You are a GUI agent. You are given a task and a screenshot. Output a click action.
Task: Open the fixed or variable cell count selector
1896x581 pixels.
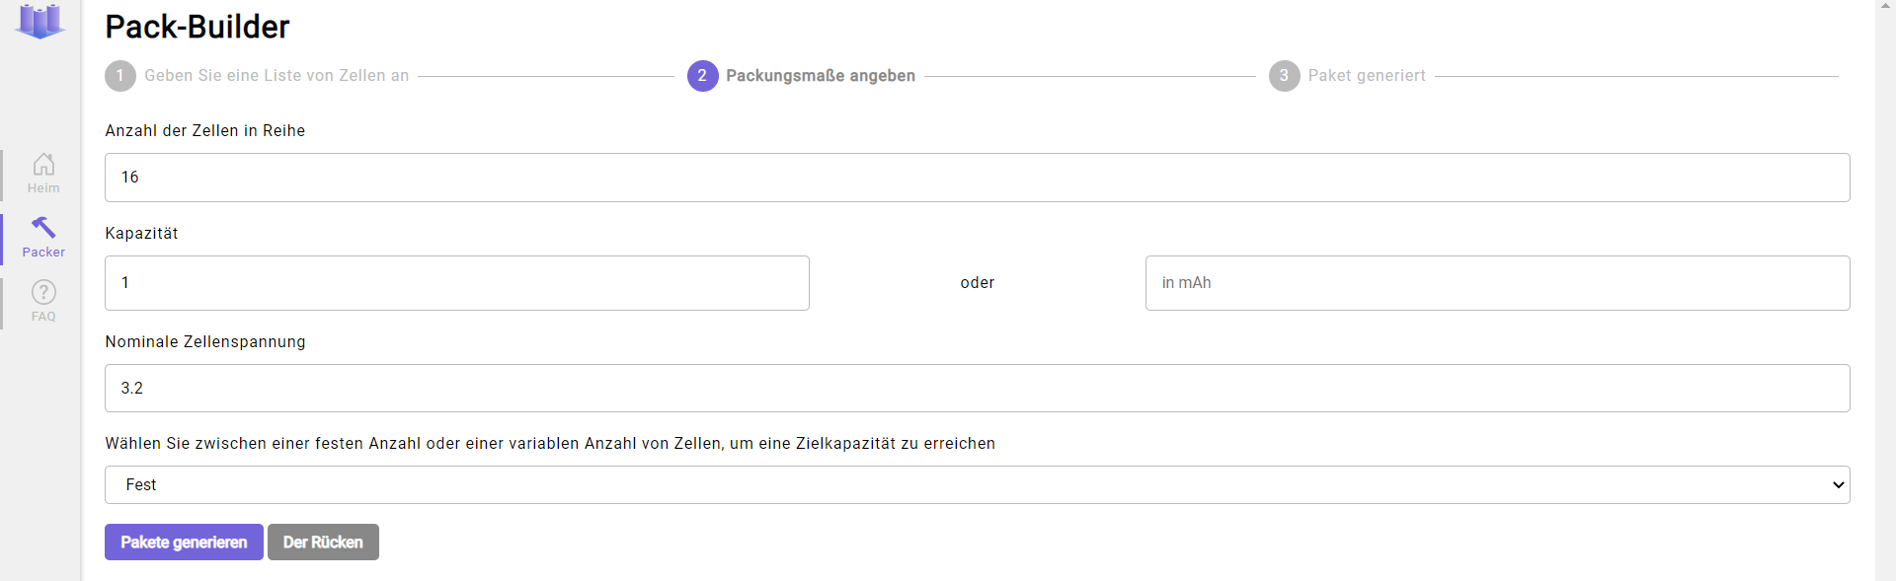(978, 485)
